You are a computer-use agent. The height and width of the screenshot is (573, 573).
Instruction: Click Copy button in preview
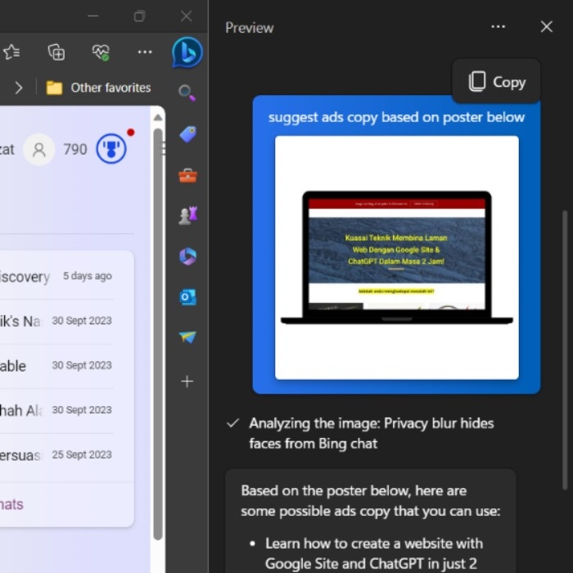click(x=496, y=82)
